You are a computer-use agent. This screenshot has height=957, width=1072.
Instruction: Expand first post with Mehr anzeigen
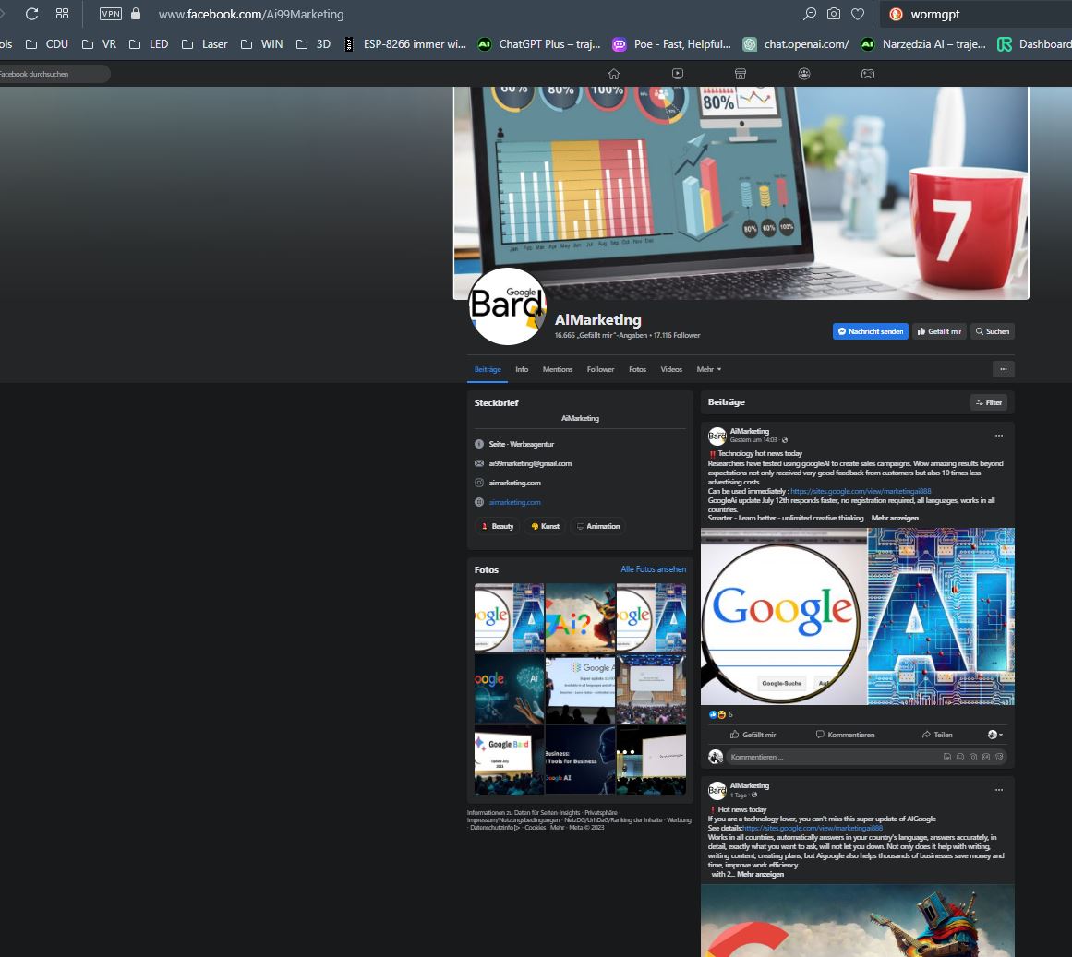point(894,518)
